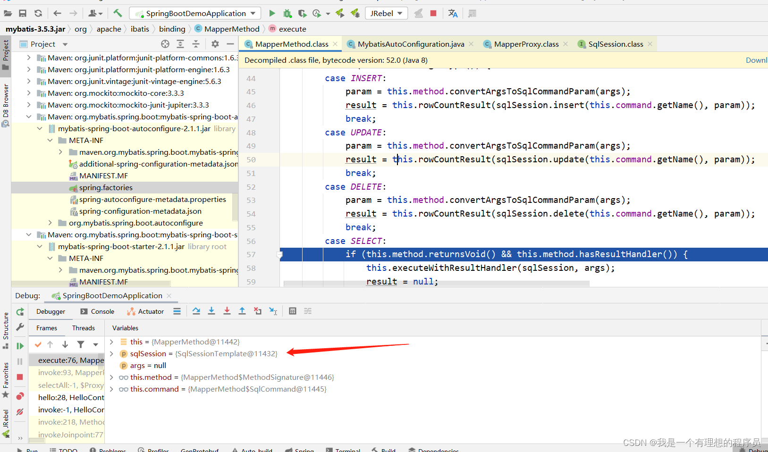Open Evaluate Expression calculator icon
Screen dimensions: 768x452
[x=293, y=311]
